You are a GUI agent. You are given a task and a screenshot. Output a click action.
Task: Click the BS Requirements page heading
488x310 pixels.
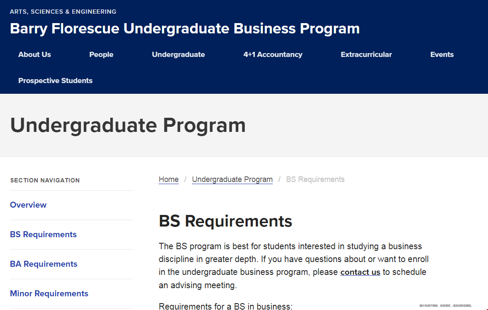point(225,221)
